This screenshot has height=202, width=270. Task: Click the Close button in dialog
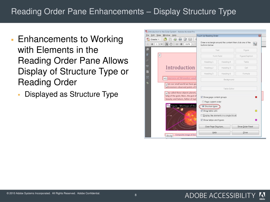tap(245, 133)
